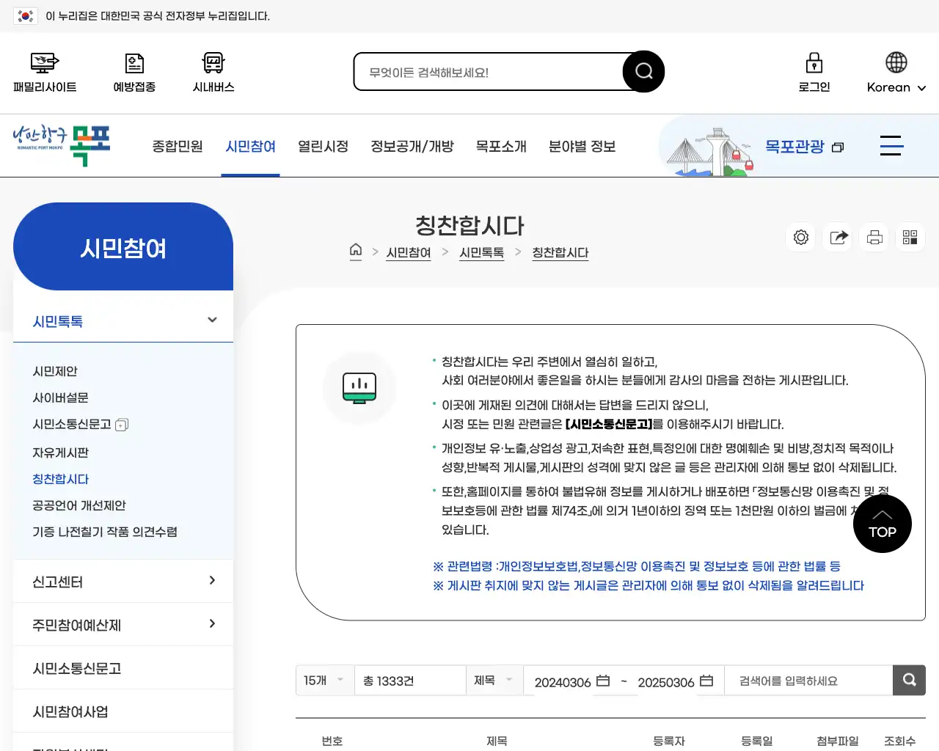Open the 정보공개/개방 menu
939x751 pixels.
point(412,146)
